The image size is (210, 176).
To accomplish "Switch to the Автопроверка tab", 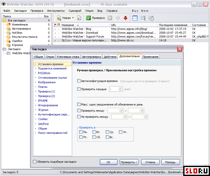I will 91,57.
